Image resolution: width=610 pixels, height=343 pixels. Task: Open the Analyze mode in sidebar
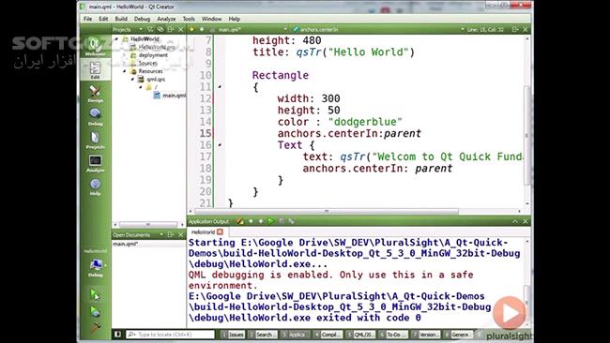(x=95, y=164)
